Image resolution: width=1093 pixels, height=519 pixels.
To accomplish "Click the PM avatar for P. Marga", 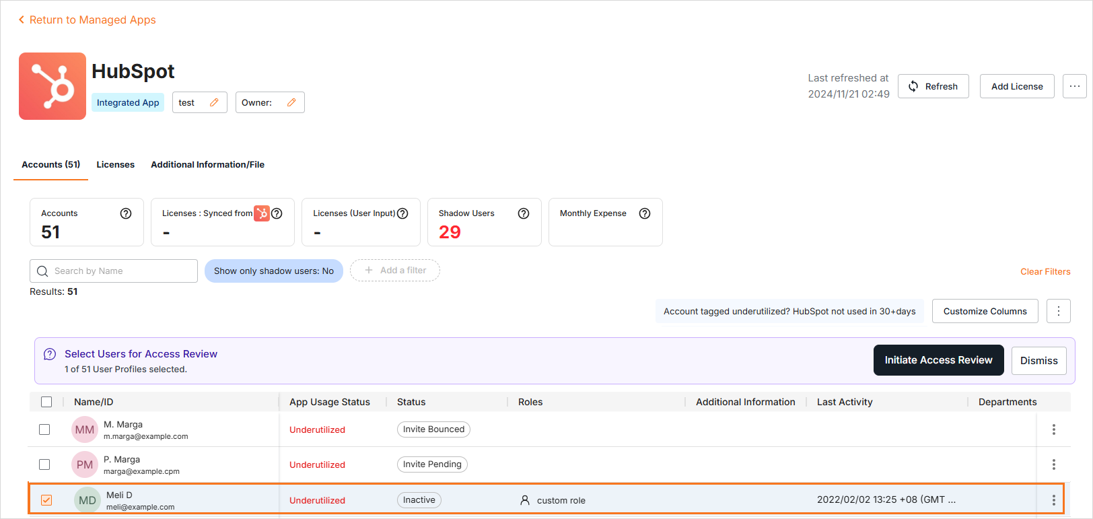I will 85,464.
